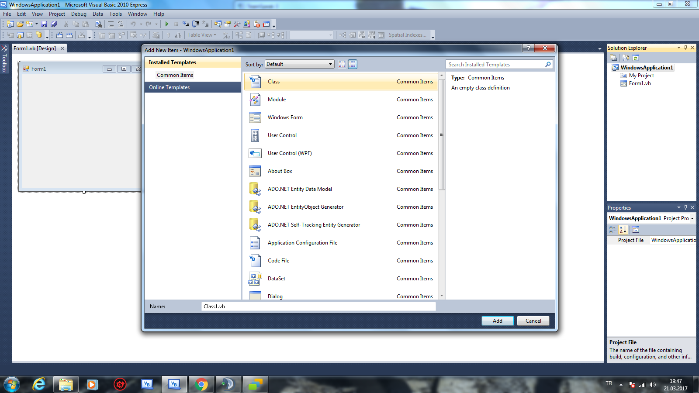The image size is (699, 393).
Task: Click the Save All toolbar icon
Action: (54, 24)
